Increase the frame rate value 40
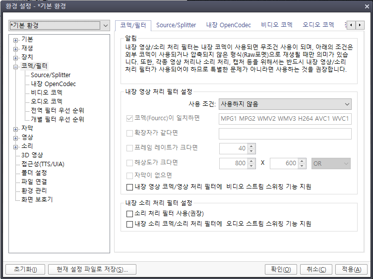Image resolution: width=373 pixels, height=279 pixels. tap(251, 146)
